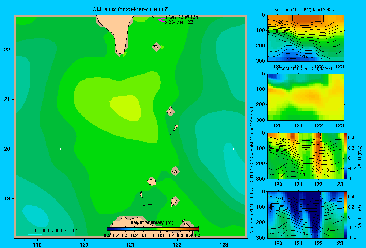
Task: Click the small island near 121.5E 22N
Action: click(156, 47)
